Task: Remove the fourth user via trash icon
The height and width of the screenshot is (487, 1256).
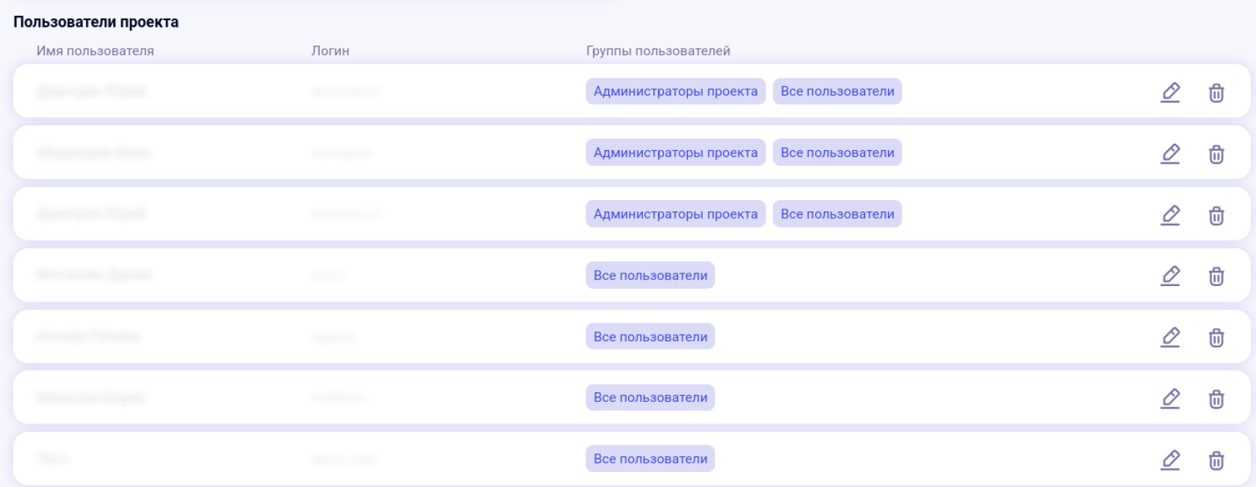Action: click(x=1216, y=276)
